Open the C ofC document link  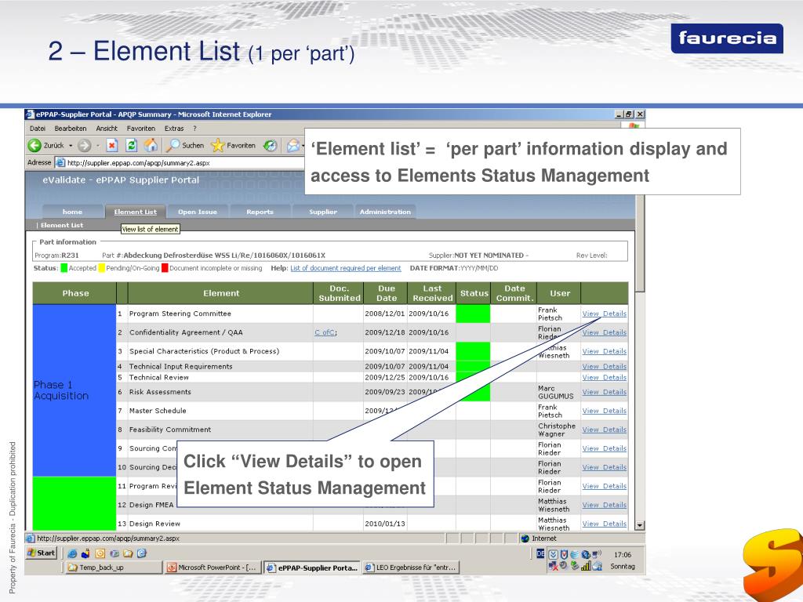pos(325,332)
